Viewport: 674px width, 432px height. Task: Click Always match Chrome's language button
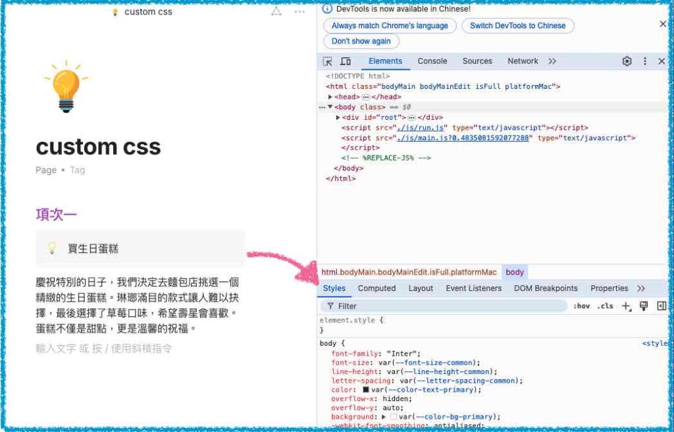click(x=390, y=26)
